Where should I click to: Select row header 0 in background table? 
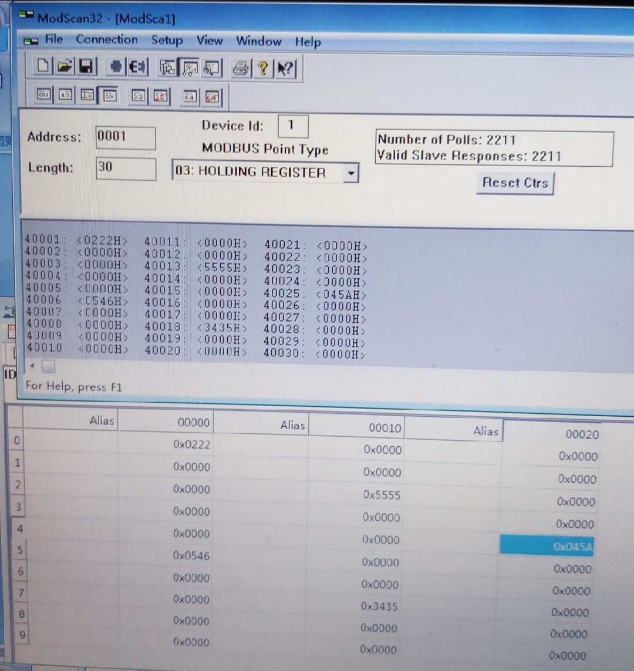[16, 440]
